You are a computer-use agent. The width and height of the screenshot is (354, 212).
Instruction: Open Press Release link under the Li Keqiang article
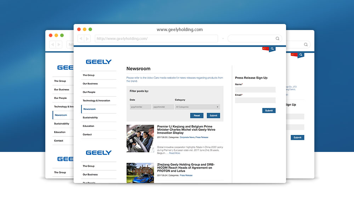coord(202,137)
